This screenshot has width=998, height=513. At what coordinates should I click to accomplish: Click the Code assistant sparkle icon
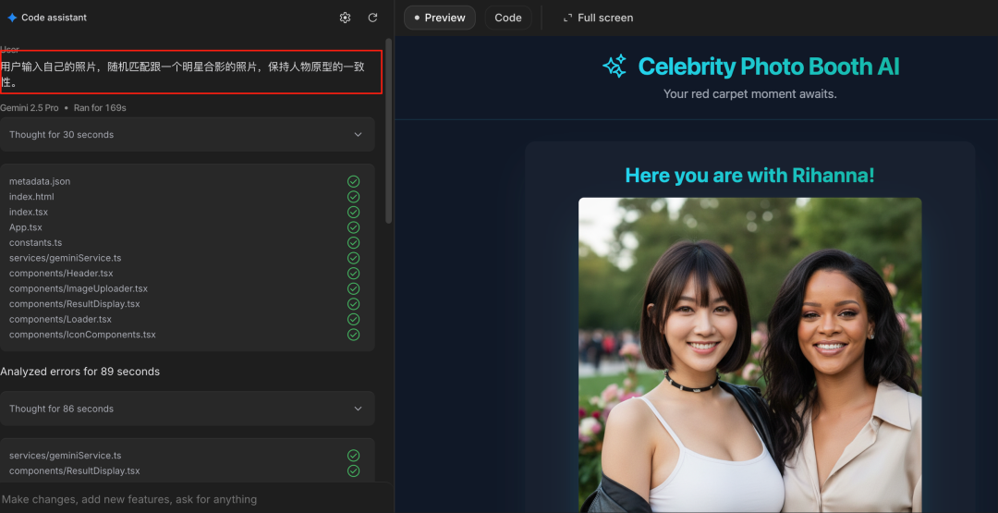pos(12,18)
